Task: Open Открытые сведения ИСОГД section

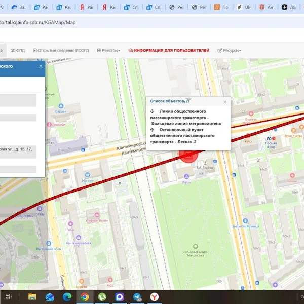Action: [x=61, y=50]
